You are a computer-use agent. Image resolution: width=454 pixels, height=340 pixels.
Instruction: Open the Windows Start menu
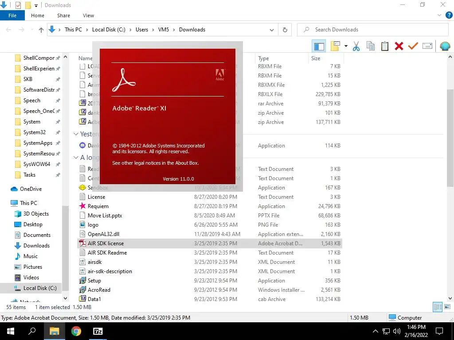(x=11, y=331)
